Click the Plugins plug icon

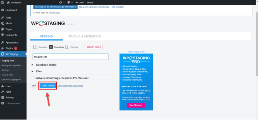[3, 48]
